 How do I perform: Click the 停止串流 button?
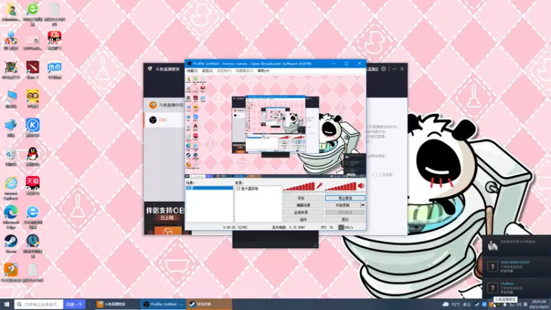345,198
